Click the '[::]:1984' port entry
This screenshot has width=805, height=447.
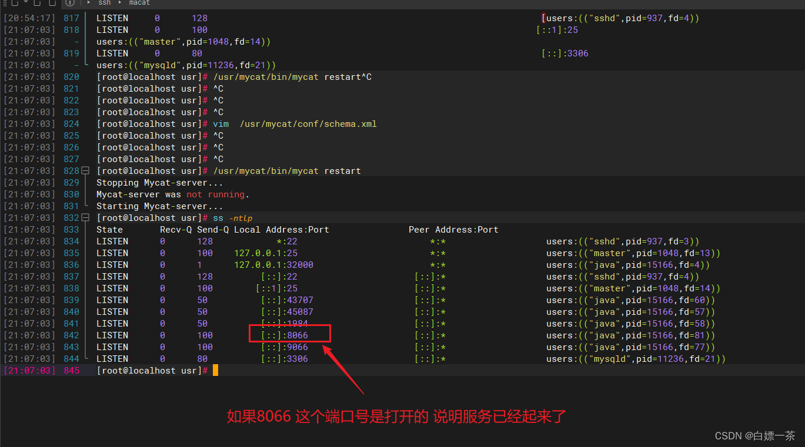285,324
